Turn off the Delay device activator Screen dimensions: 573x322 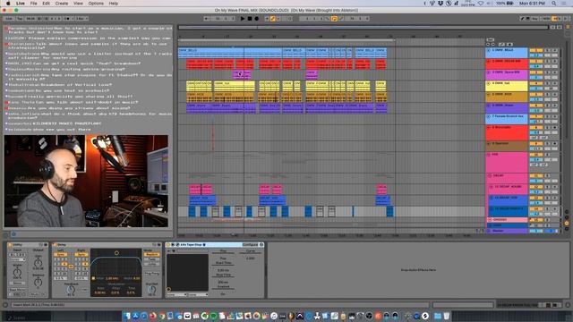click(x=55, y=244)
